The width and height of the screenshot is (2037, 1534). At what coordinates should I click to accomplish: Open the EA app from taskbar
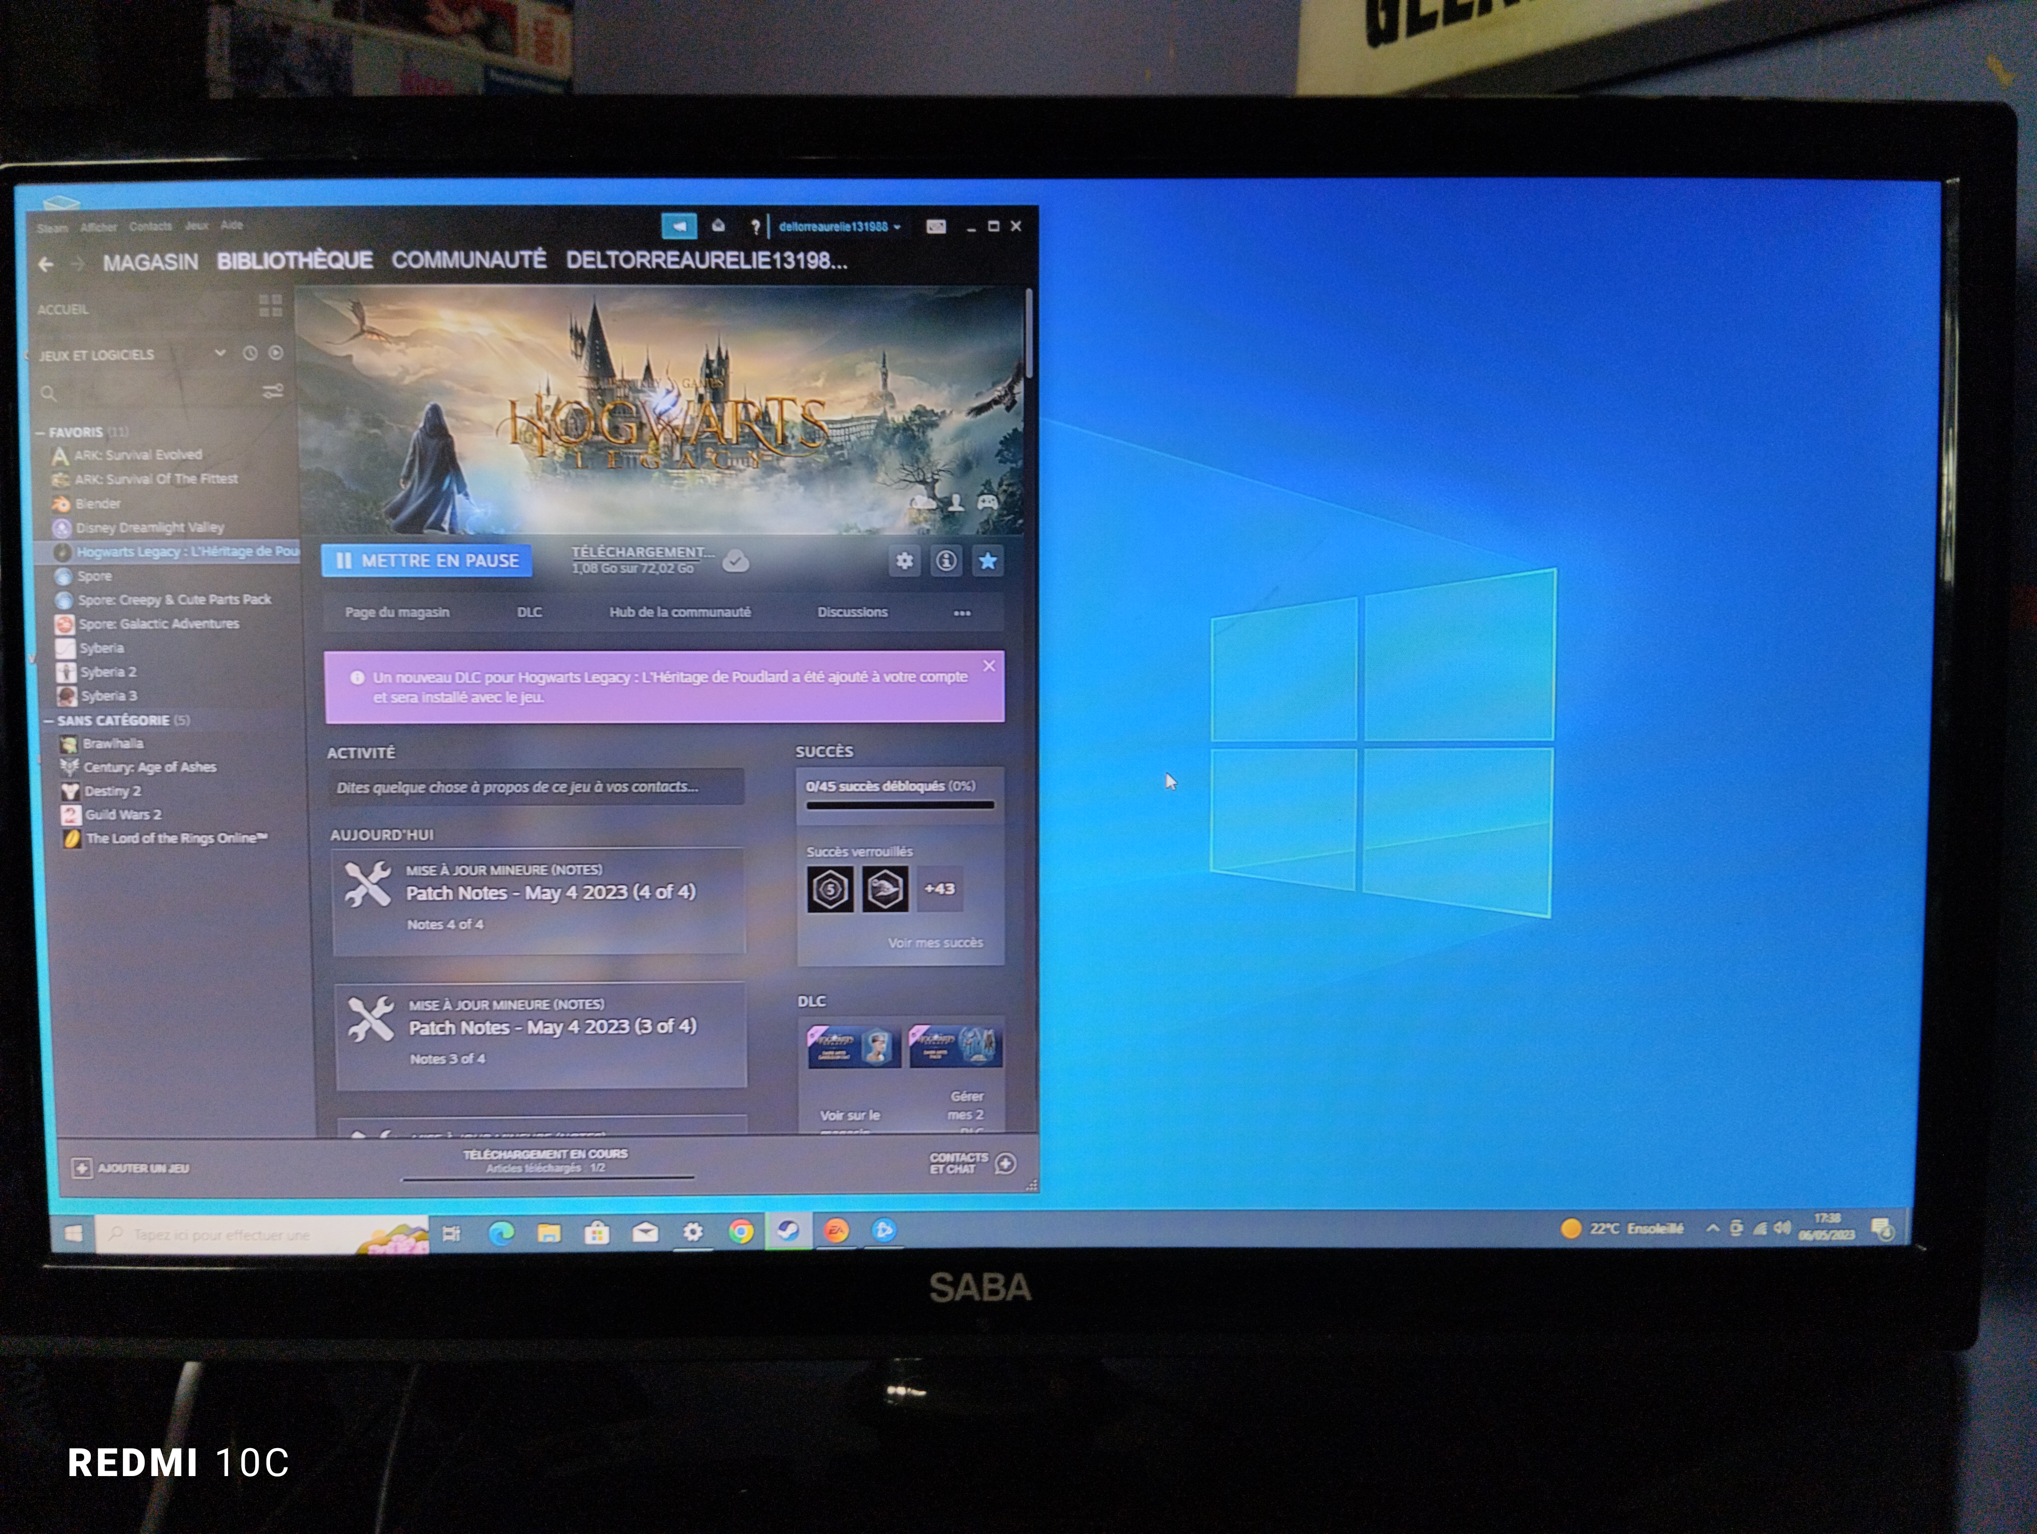click(x=836, y=1231)
